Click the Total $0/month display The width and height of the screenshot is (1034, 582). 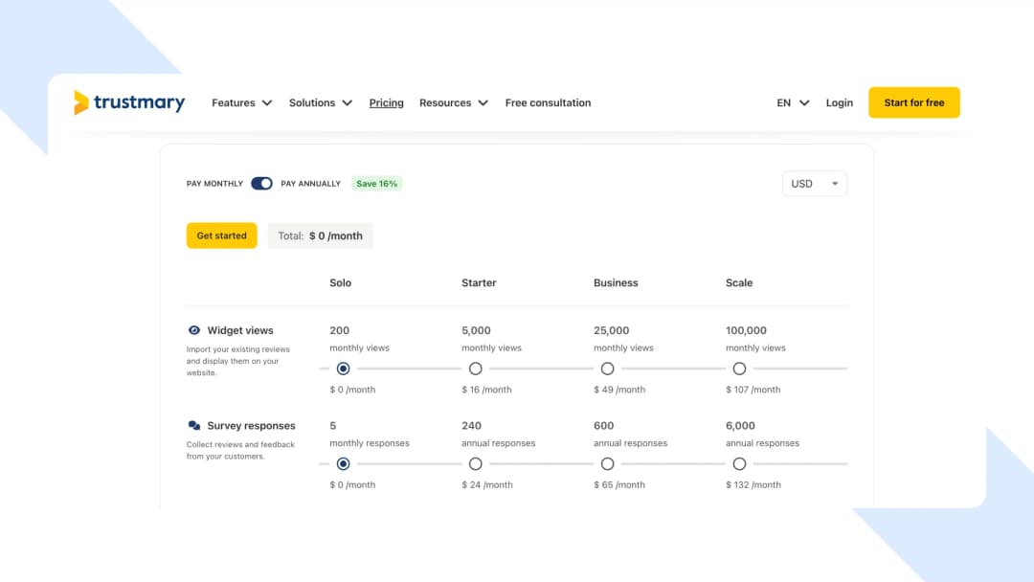click(320, 235)
